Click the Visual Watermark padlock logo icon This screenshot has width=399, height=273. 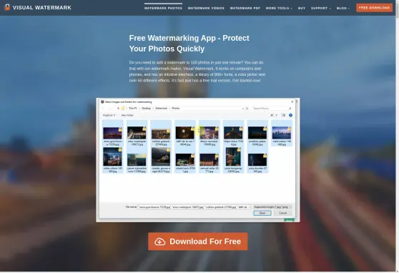(7, 7)
